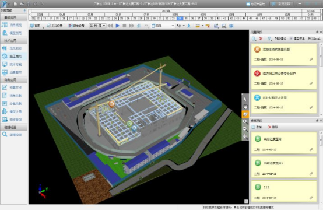This screenshot has height=210, width=323.
Task: Click the zoom in magnifier in viewport toolbar
Action: point(245,121)
